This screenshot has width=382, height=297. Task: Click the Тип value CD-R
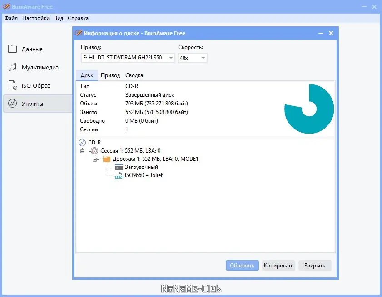(x=132, y=86)
